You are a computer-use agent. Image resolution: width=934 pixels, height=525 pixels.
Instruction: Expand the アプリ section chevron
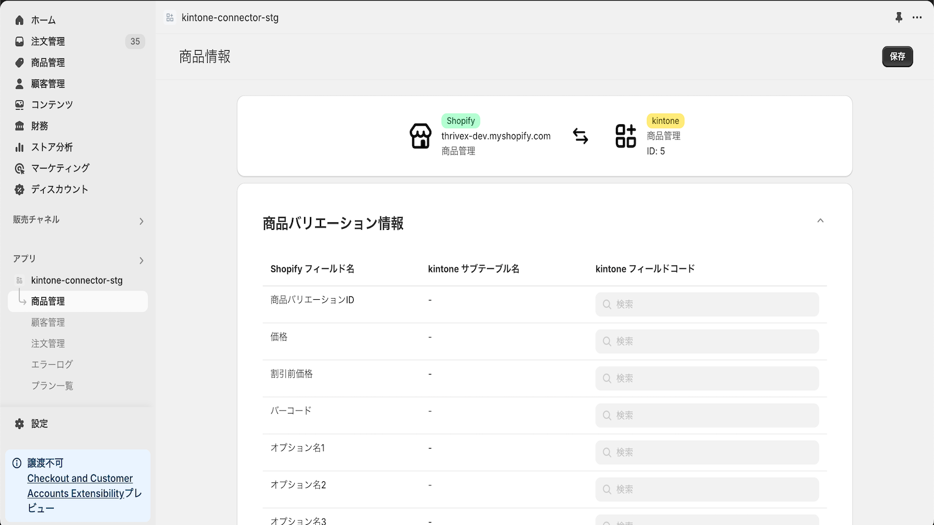click(x=141, y=260)
